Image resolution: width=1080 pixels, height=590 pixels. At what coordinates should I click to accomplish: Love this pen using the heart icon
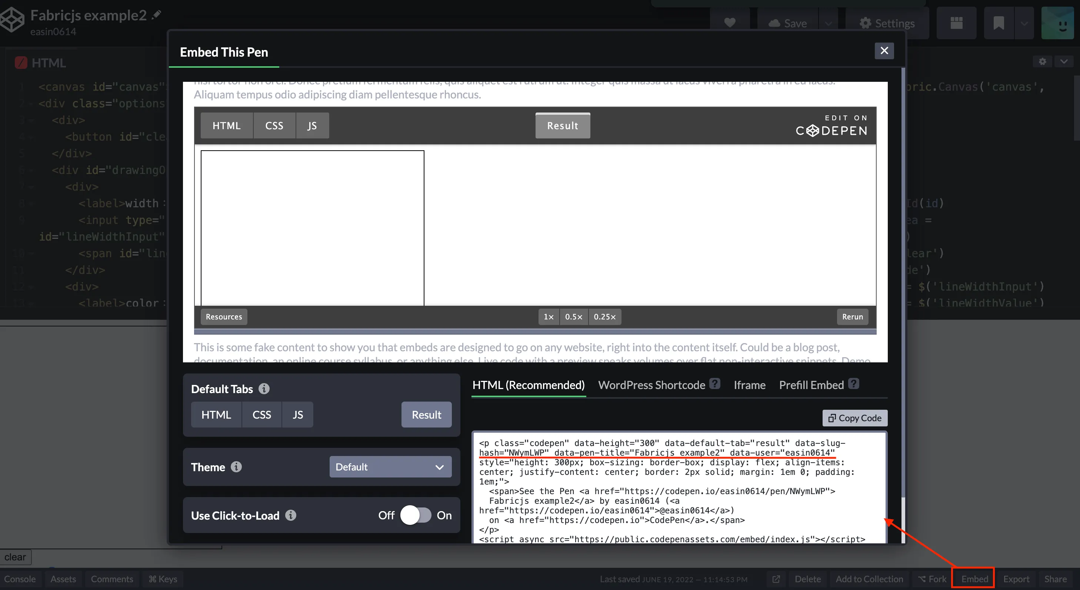point(730,23)
